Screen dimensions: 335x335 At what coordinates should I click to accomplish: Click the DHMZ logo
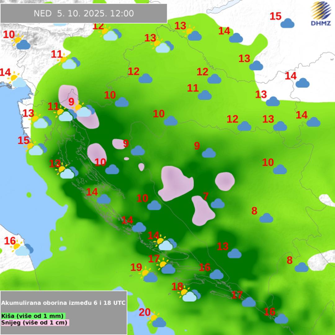[x=321, y=14]
